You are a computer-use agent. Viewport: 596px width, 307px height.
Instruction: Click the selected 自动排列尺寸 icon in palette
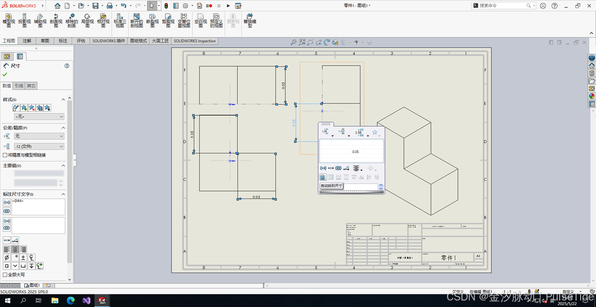point(323,177)
